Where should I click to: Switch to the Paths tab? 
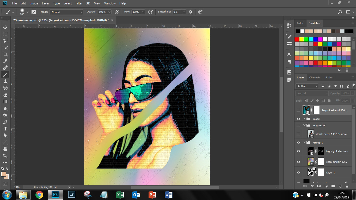[329, 77]
